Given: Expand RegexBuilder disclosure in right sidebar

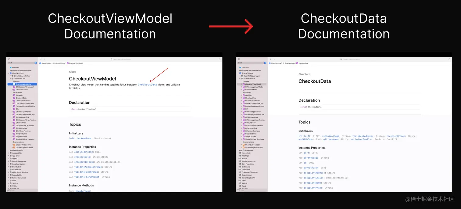Looking at the screenshot, I should click(x=238, y=175).
